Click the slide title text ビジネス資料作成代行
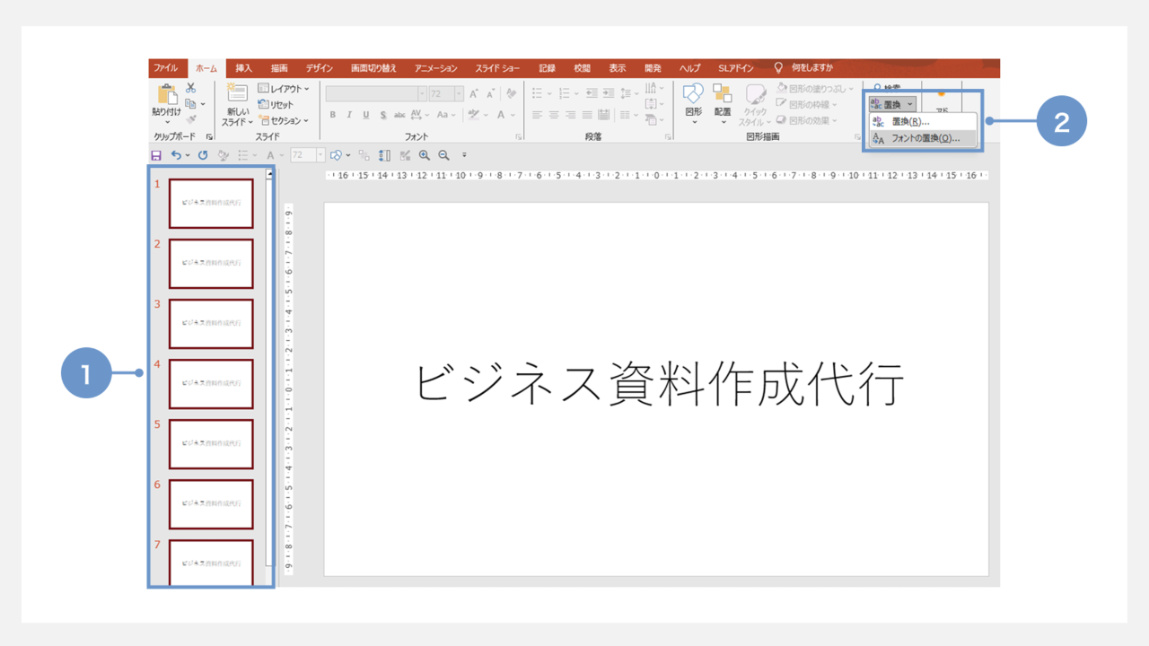The width and height of the screenshot is (1149, 646). coord(658,385)
